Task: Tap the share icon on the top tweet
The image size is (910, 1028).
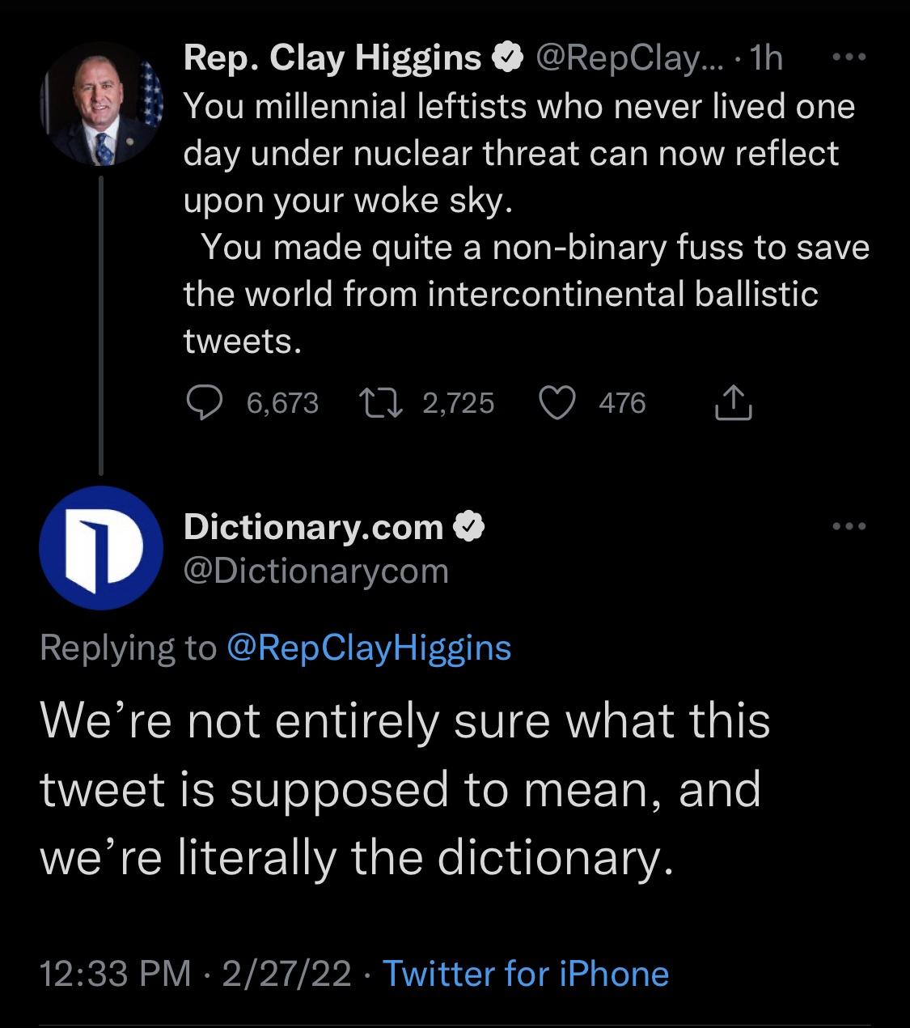Action: click(733, 402)
